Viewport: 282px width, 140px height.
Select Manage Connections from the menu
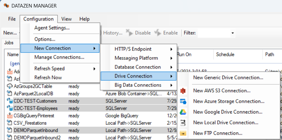click(59, 57)
